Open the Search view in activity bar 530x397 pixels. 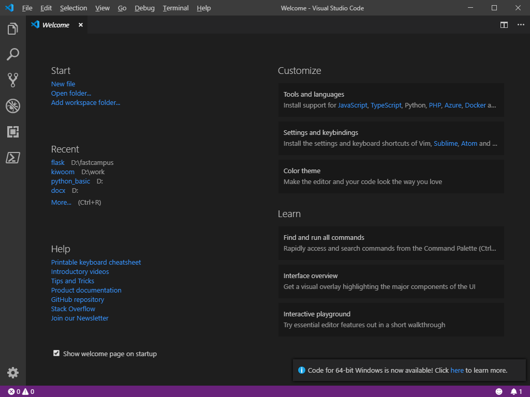tap(13, 54)
